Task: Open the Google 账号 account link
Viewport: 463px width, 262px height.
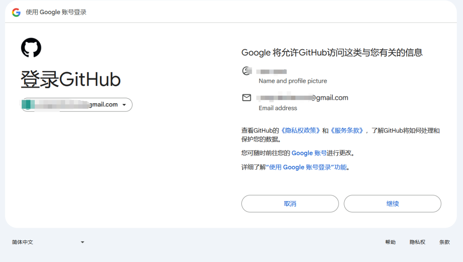Action: (309, 153)
